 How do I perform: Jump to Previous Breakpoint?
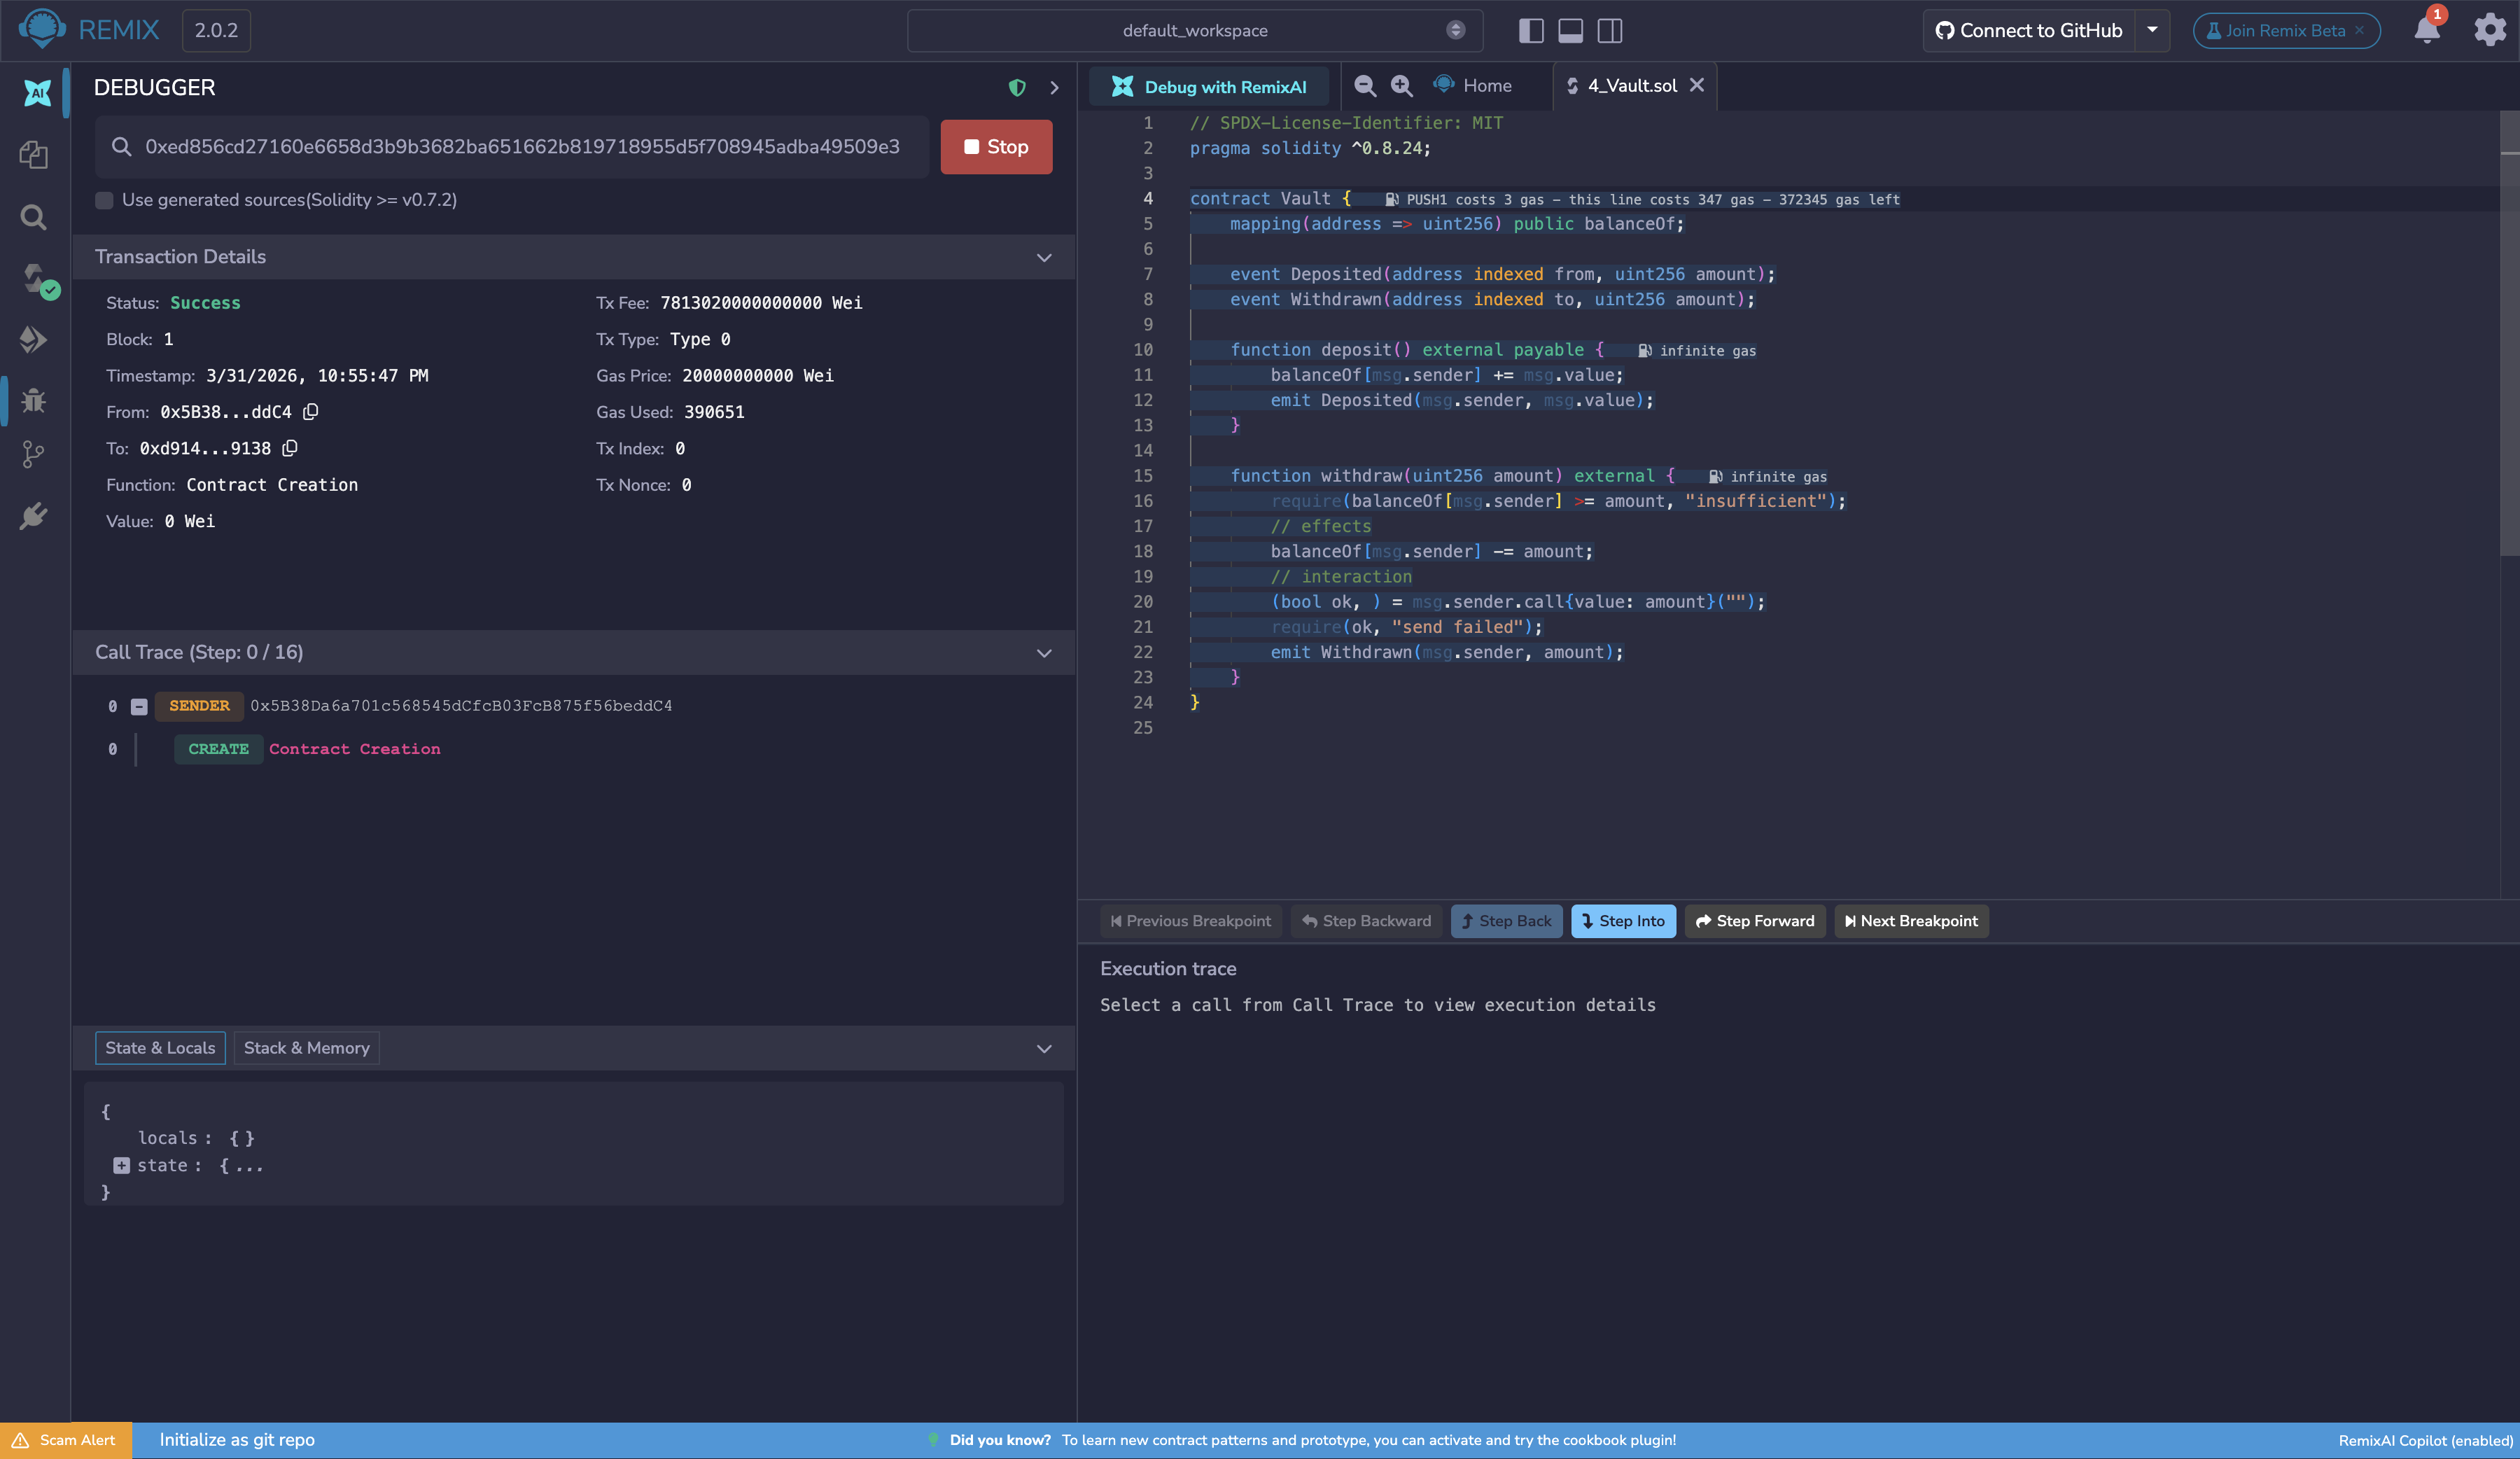pyautogui.click(x=1190, y=921)
